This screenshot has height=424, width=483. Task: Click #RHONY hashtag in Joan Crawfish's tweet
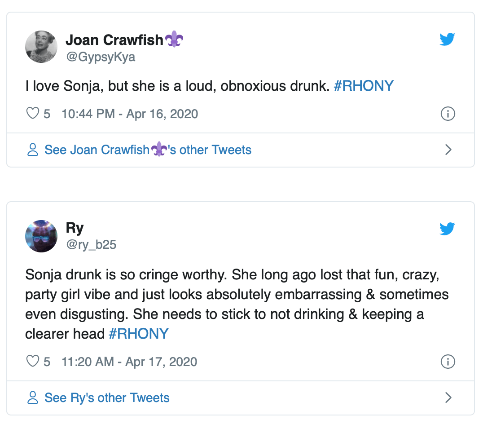point(363,86)
